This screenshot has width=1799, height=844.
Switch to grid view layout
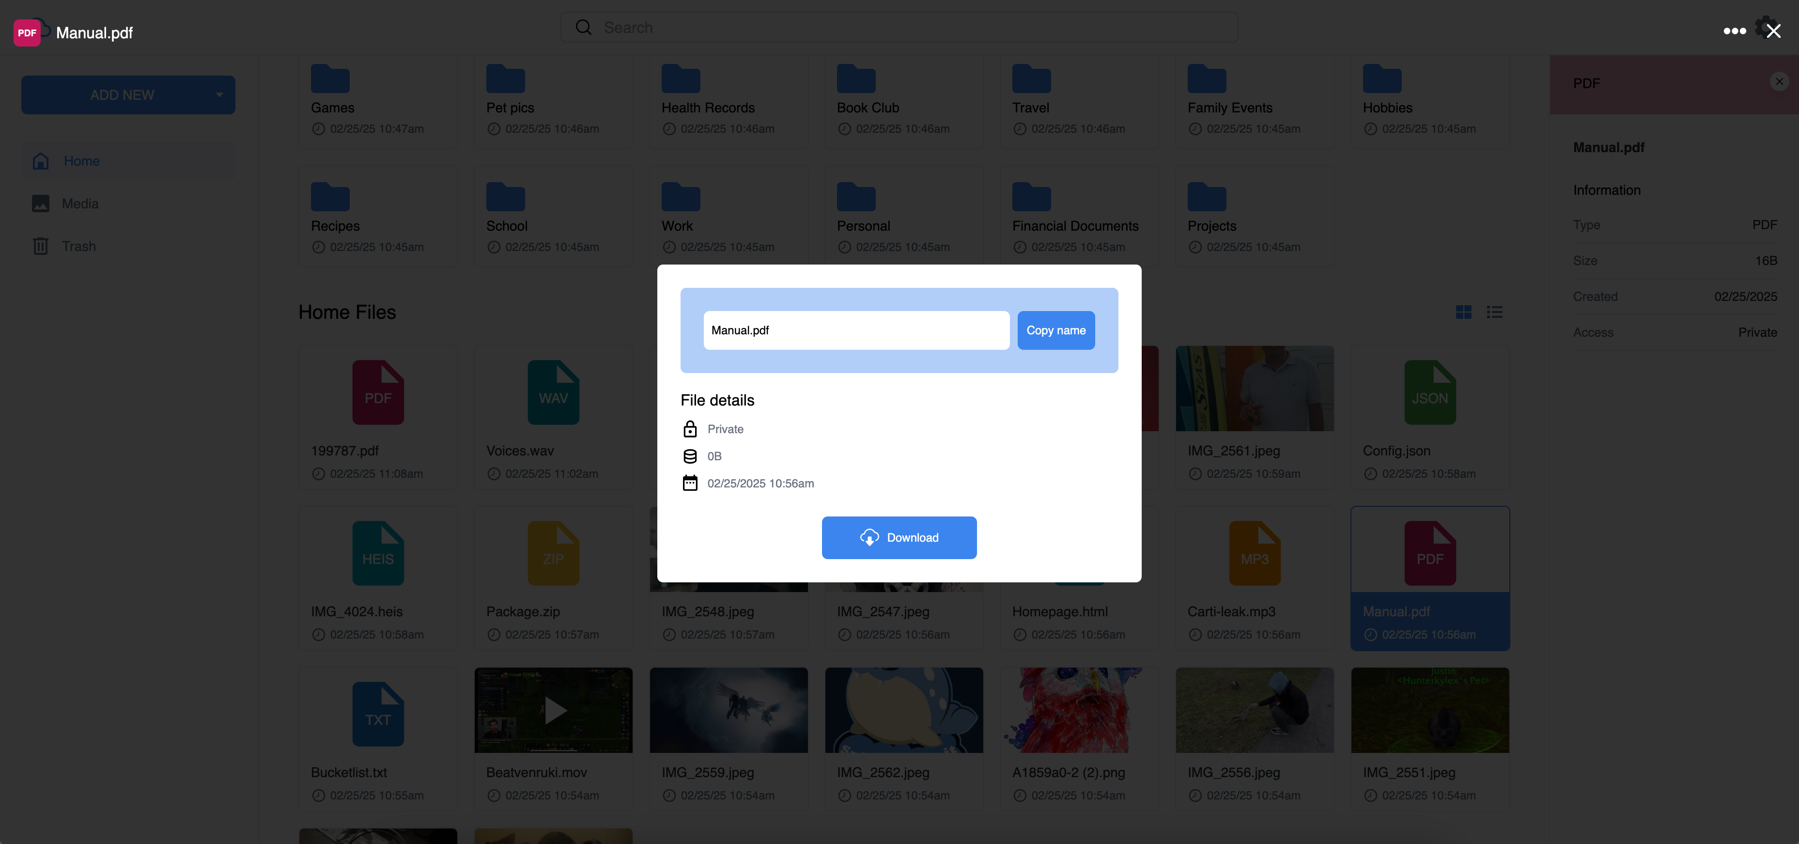(1463, 312)
